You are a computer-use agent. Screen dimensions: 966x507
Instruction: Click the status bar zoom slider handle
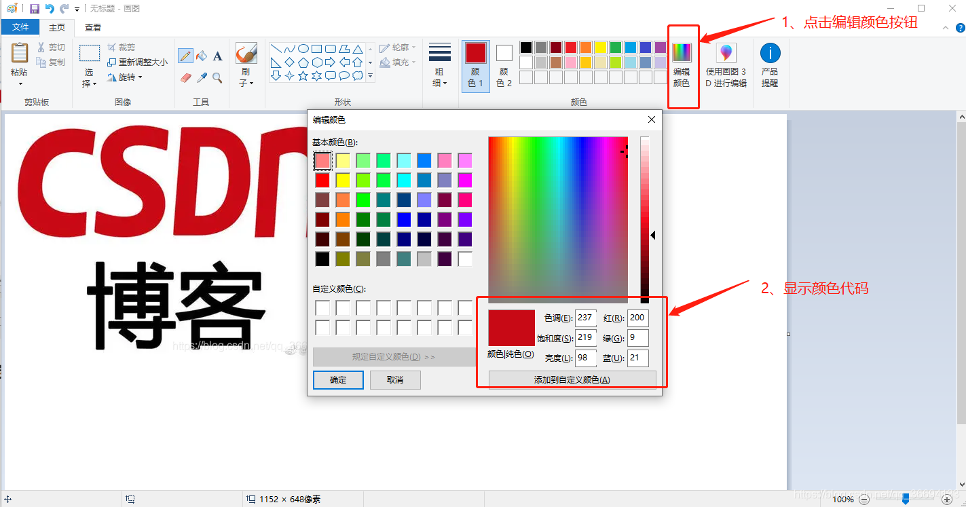906,499
